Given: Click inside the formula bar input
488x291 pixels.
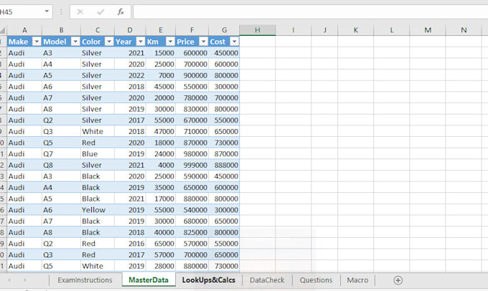Looking at the screenshot, I should click(309, 12).
